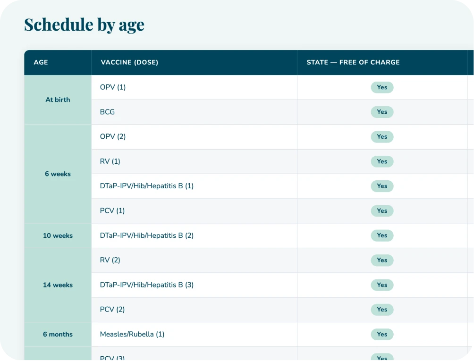The height and width of the screenshot is (361, 474).
Task: Select the DTaP-IPV/Hib/Hepatitis B (1) cell
Action: (194, 186)
